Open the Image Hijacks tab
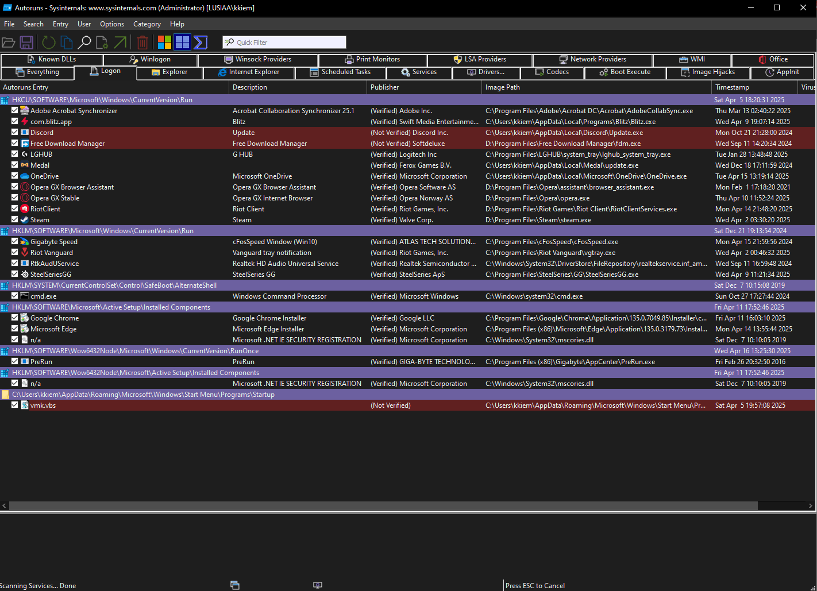The height and width of the screenshot is (591, 817). 708,72
